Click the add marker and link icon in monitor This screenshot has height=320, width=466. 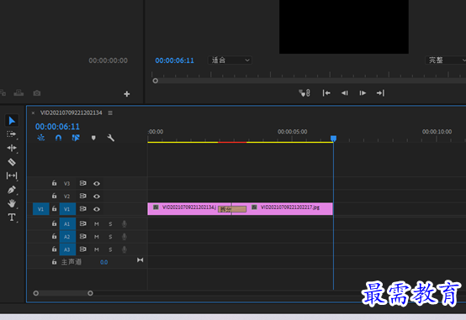point(304,93)
